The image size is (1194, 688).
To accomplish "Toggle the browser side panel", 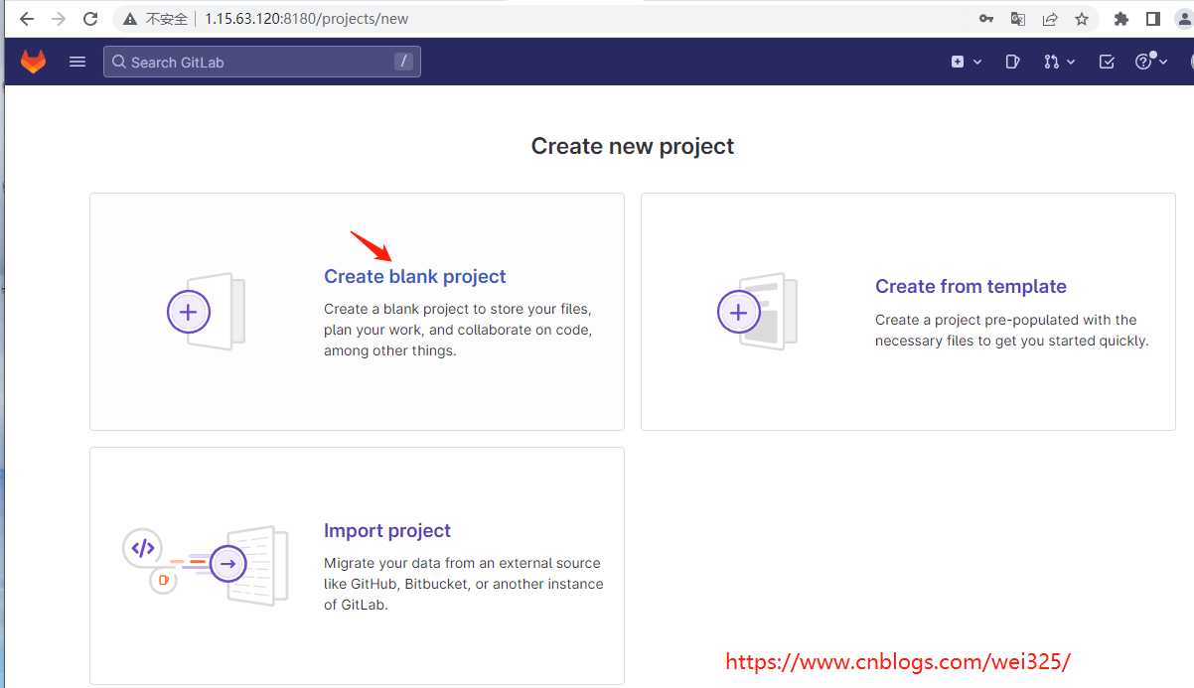I will [1153, 19].
